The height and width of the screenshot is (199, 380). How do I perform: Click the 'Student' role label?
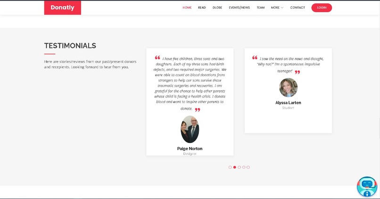pos(288,108)
